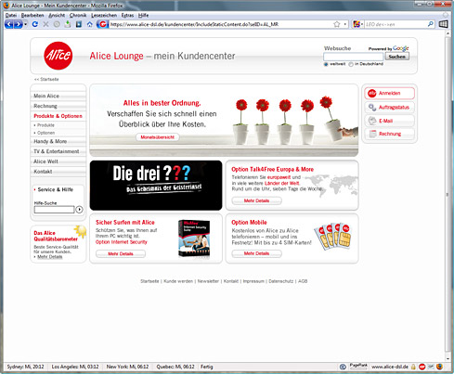The height and width of the screenshot is (374, 454).
Task: Open the back/forward history dropdown arrow
Action: point(26,24)
